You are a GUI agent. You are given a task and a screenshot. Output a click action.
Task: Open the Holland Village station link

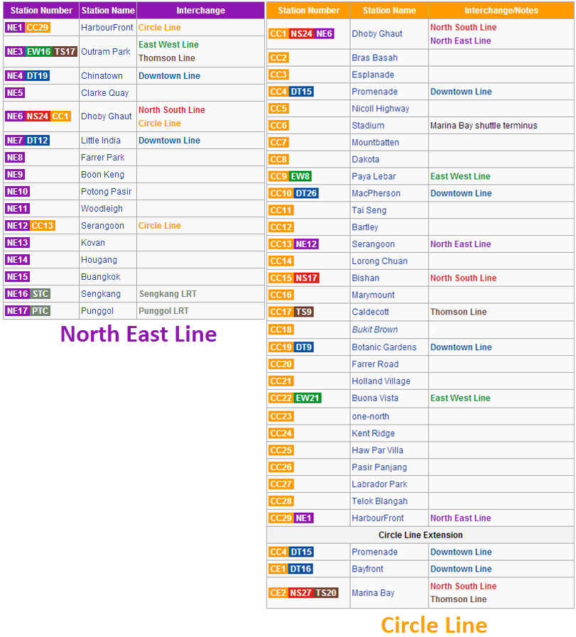click(x=381, y=381)
